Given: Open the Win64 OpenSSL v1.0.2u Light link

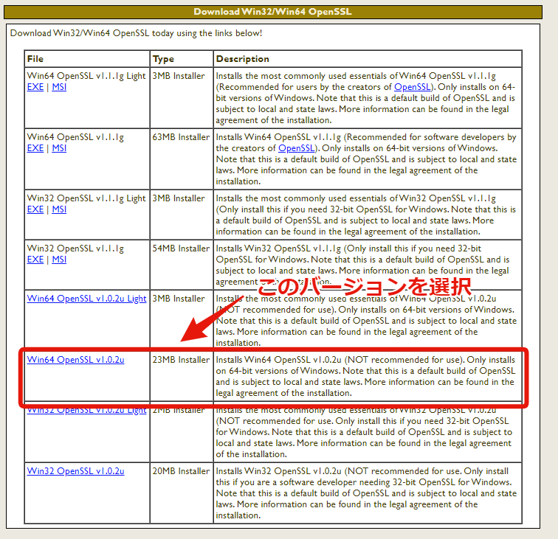Looking at the screenshot, I should click(x=86, y=299).
